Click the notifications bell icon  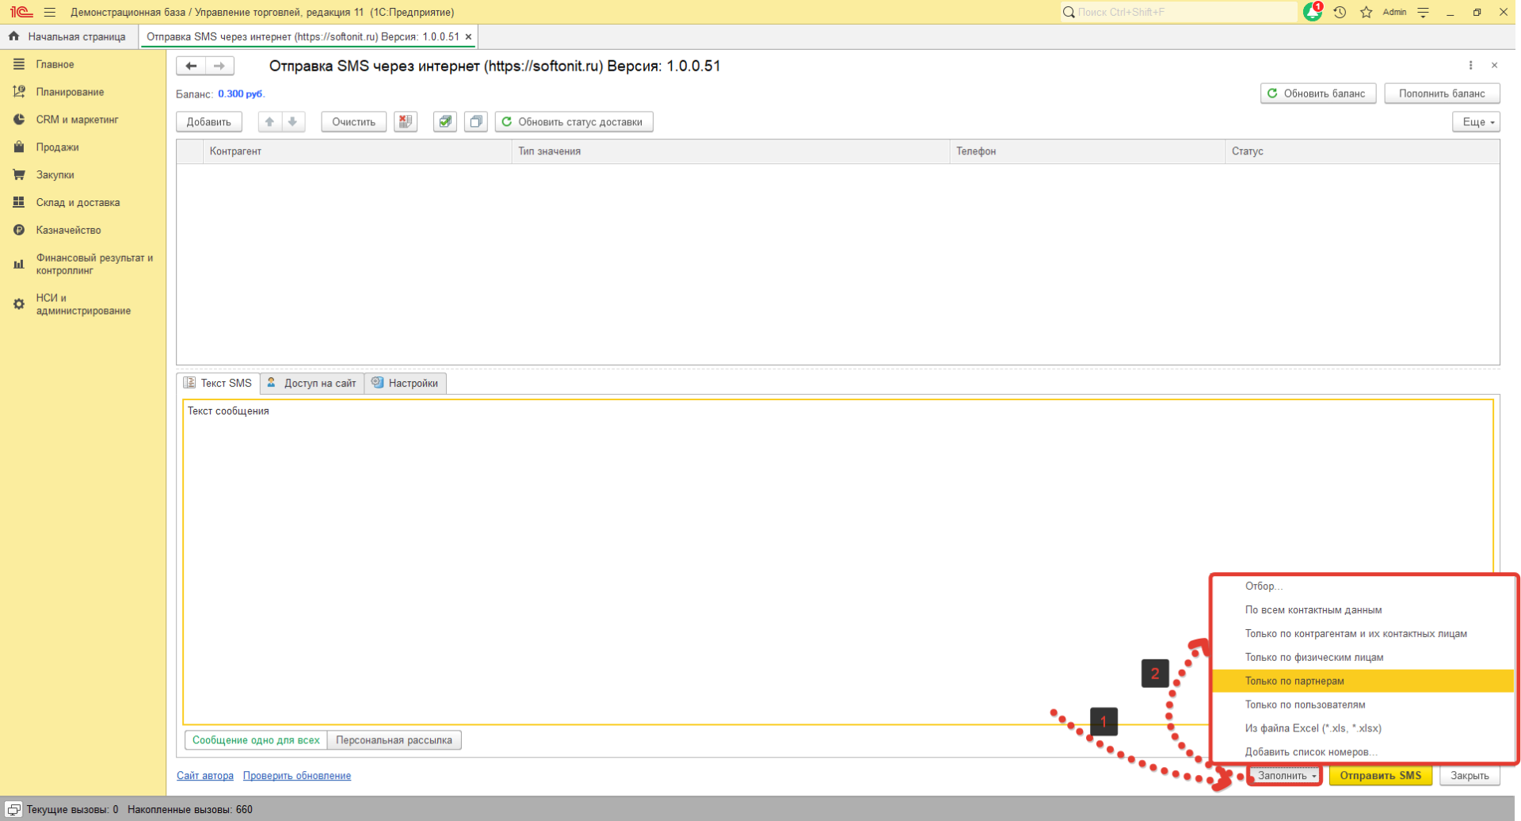point(1311,13)
